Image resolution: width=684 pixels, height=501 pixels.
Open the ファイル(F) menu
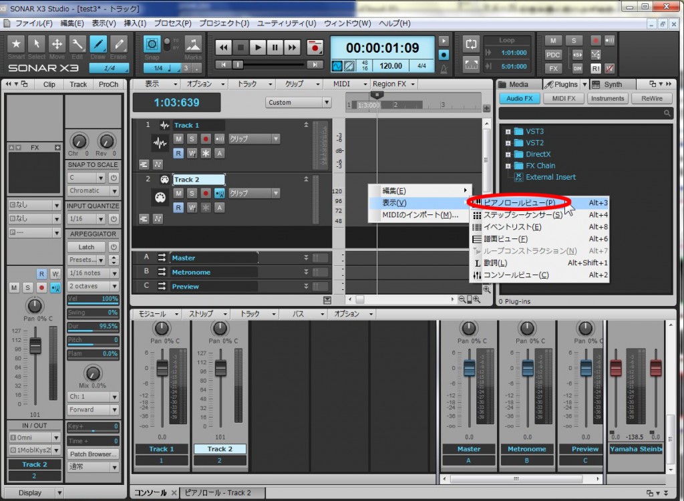pyautogui.click(x=33, y=23)
